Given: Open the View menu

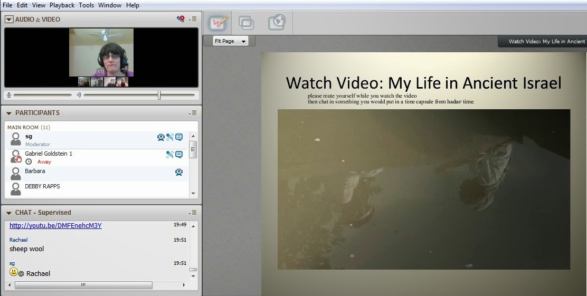Looking at the screenshot, I should coord(39,5).
